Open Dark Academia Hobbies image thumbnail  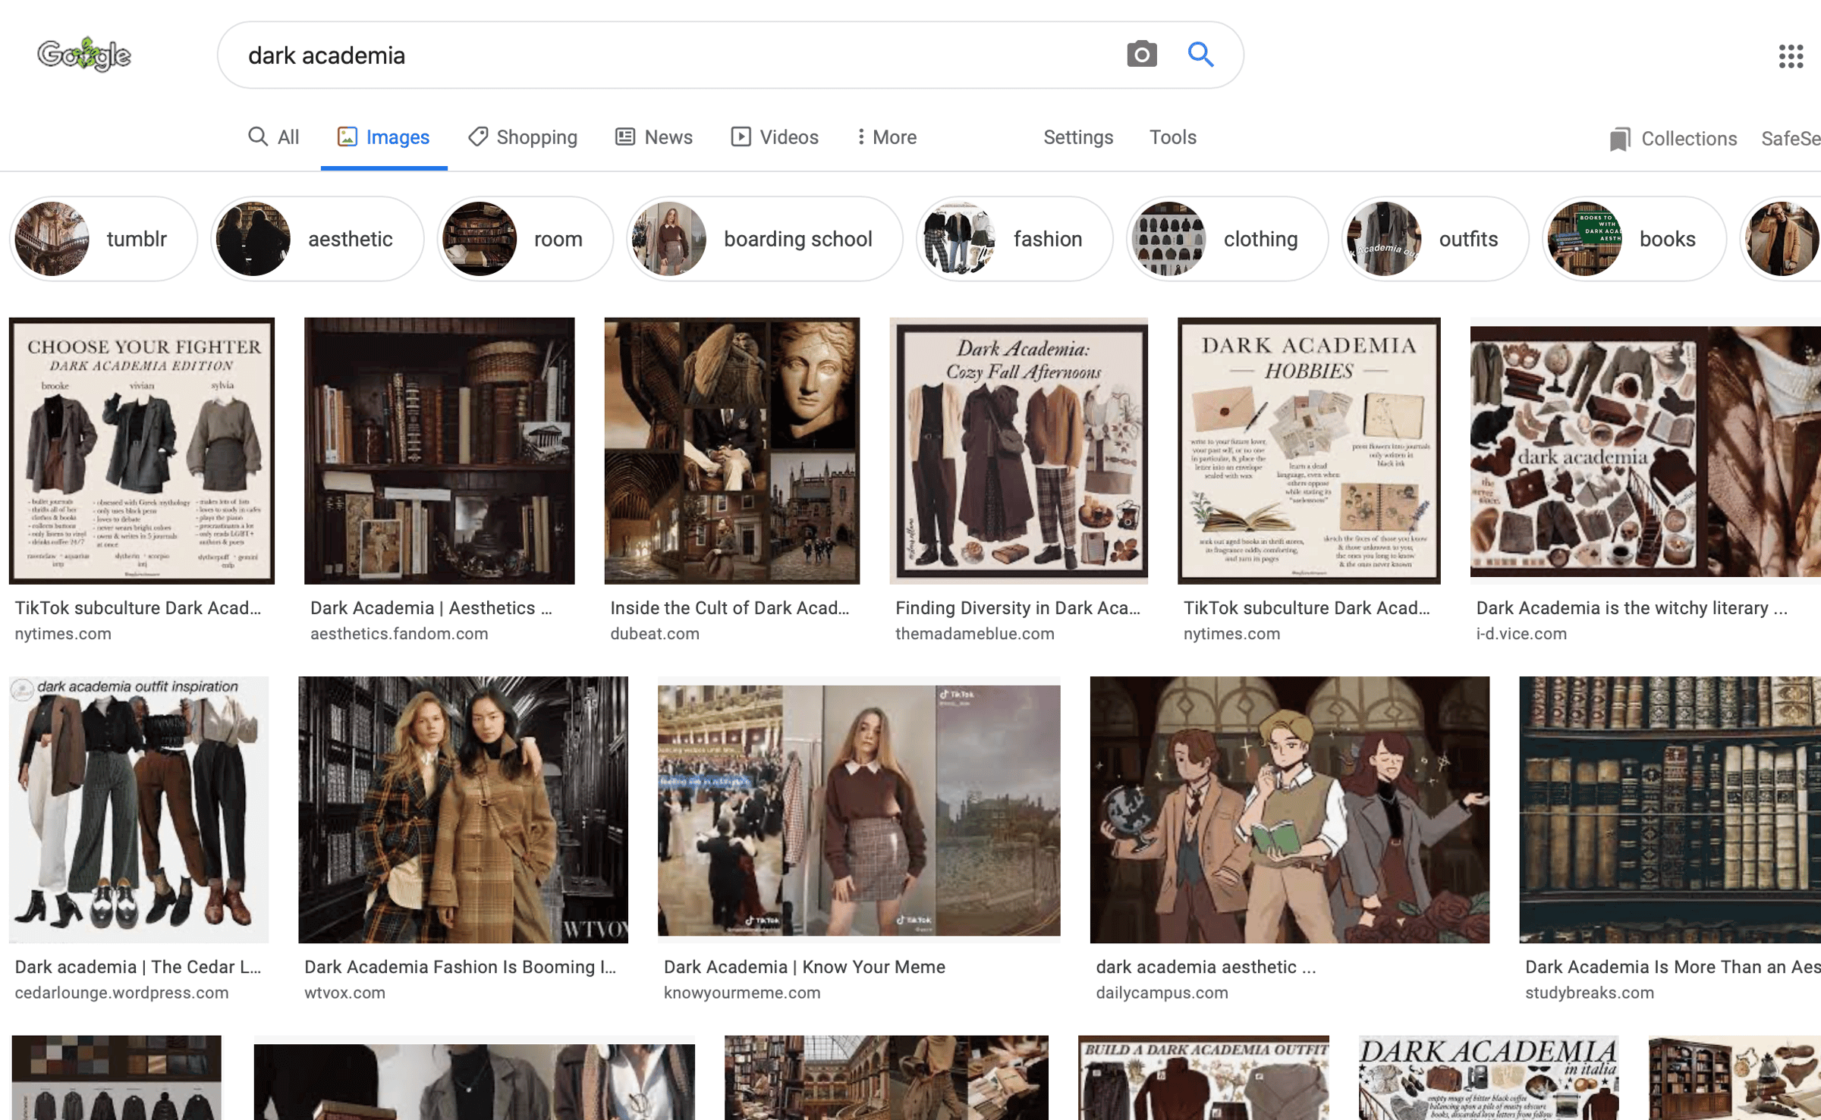pyautogui.click(x=1309, y=450)
